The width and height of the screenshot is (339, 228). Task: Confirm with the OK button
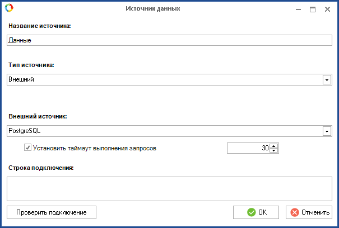256,212
